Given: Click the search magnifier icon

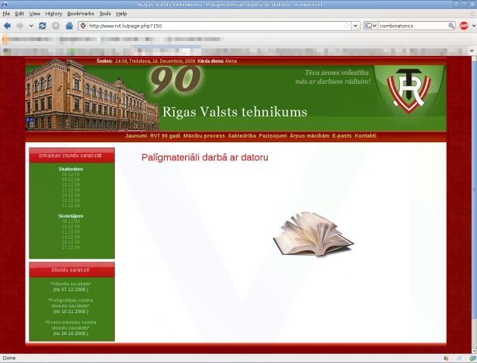Looking at the screenshot, I should click(x=451, y=25).
